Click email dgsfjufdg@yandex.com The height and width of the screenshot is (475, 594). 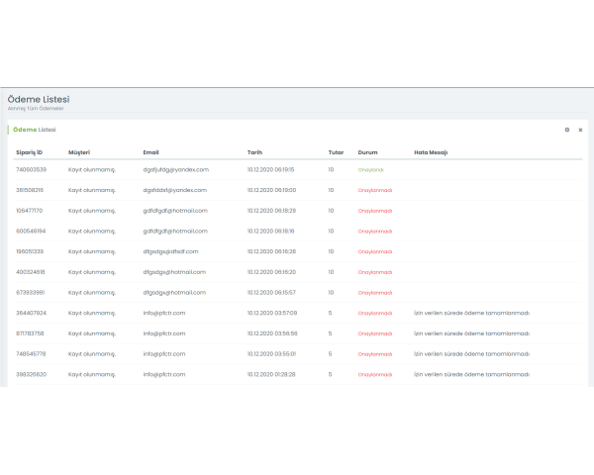pos(175,169)
